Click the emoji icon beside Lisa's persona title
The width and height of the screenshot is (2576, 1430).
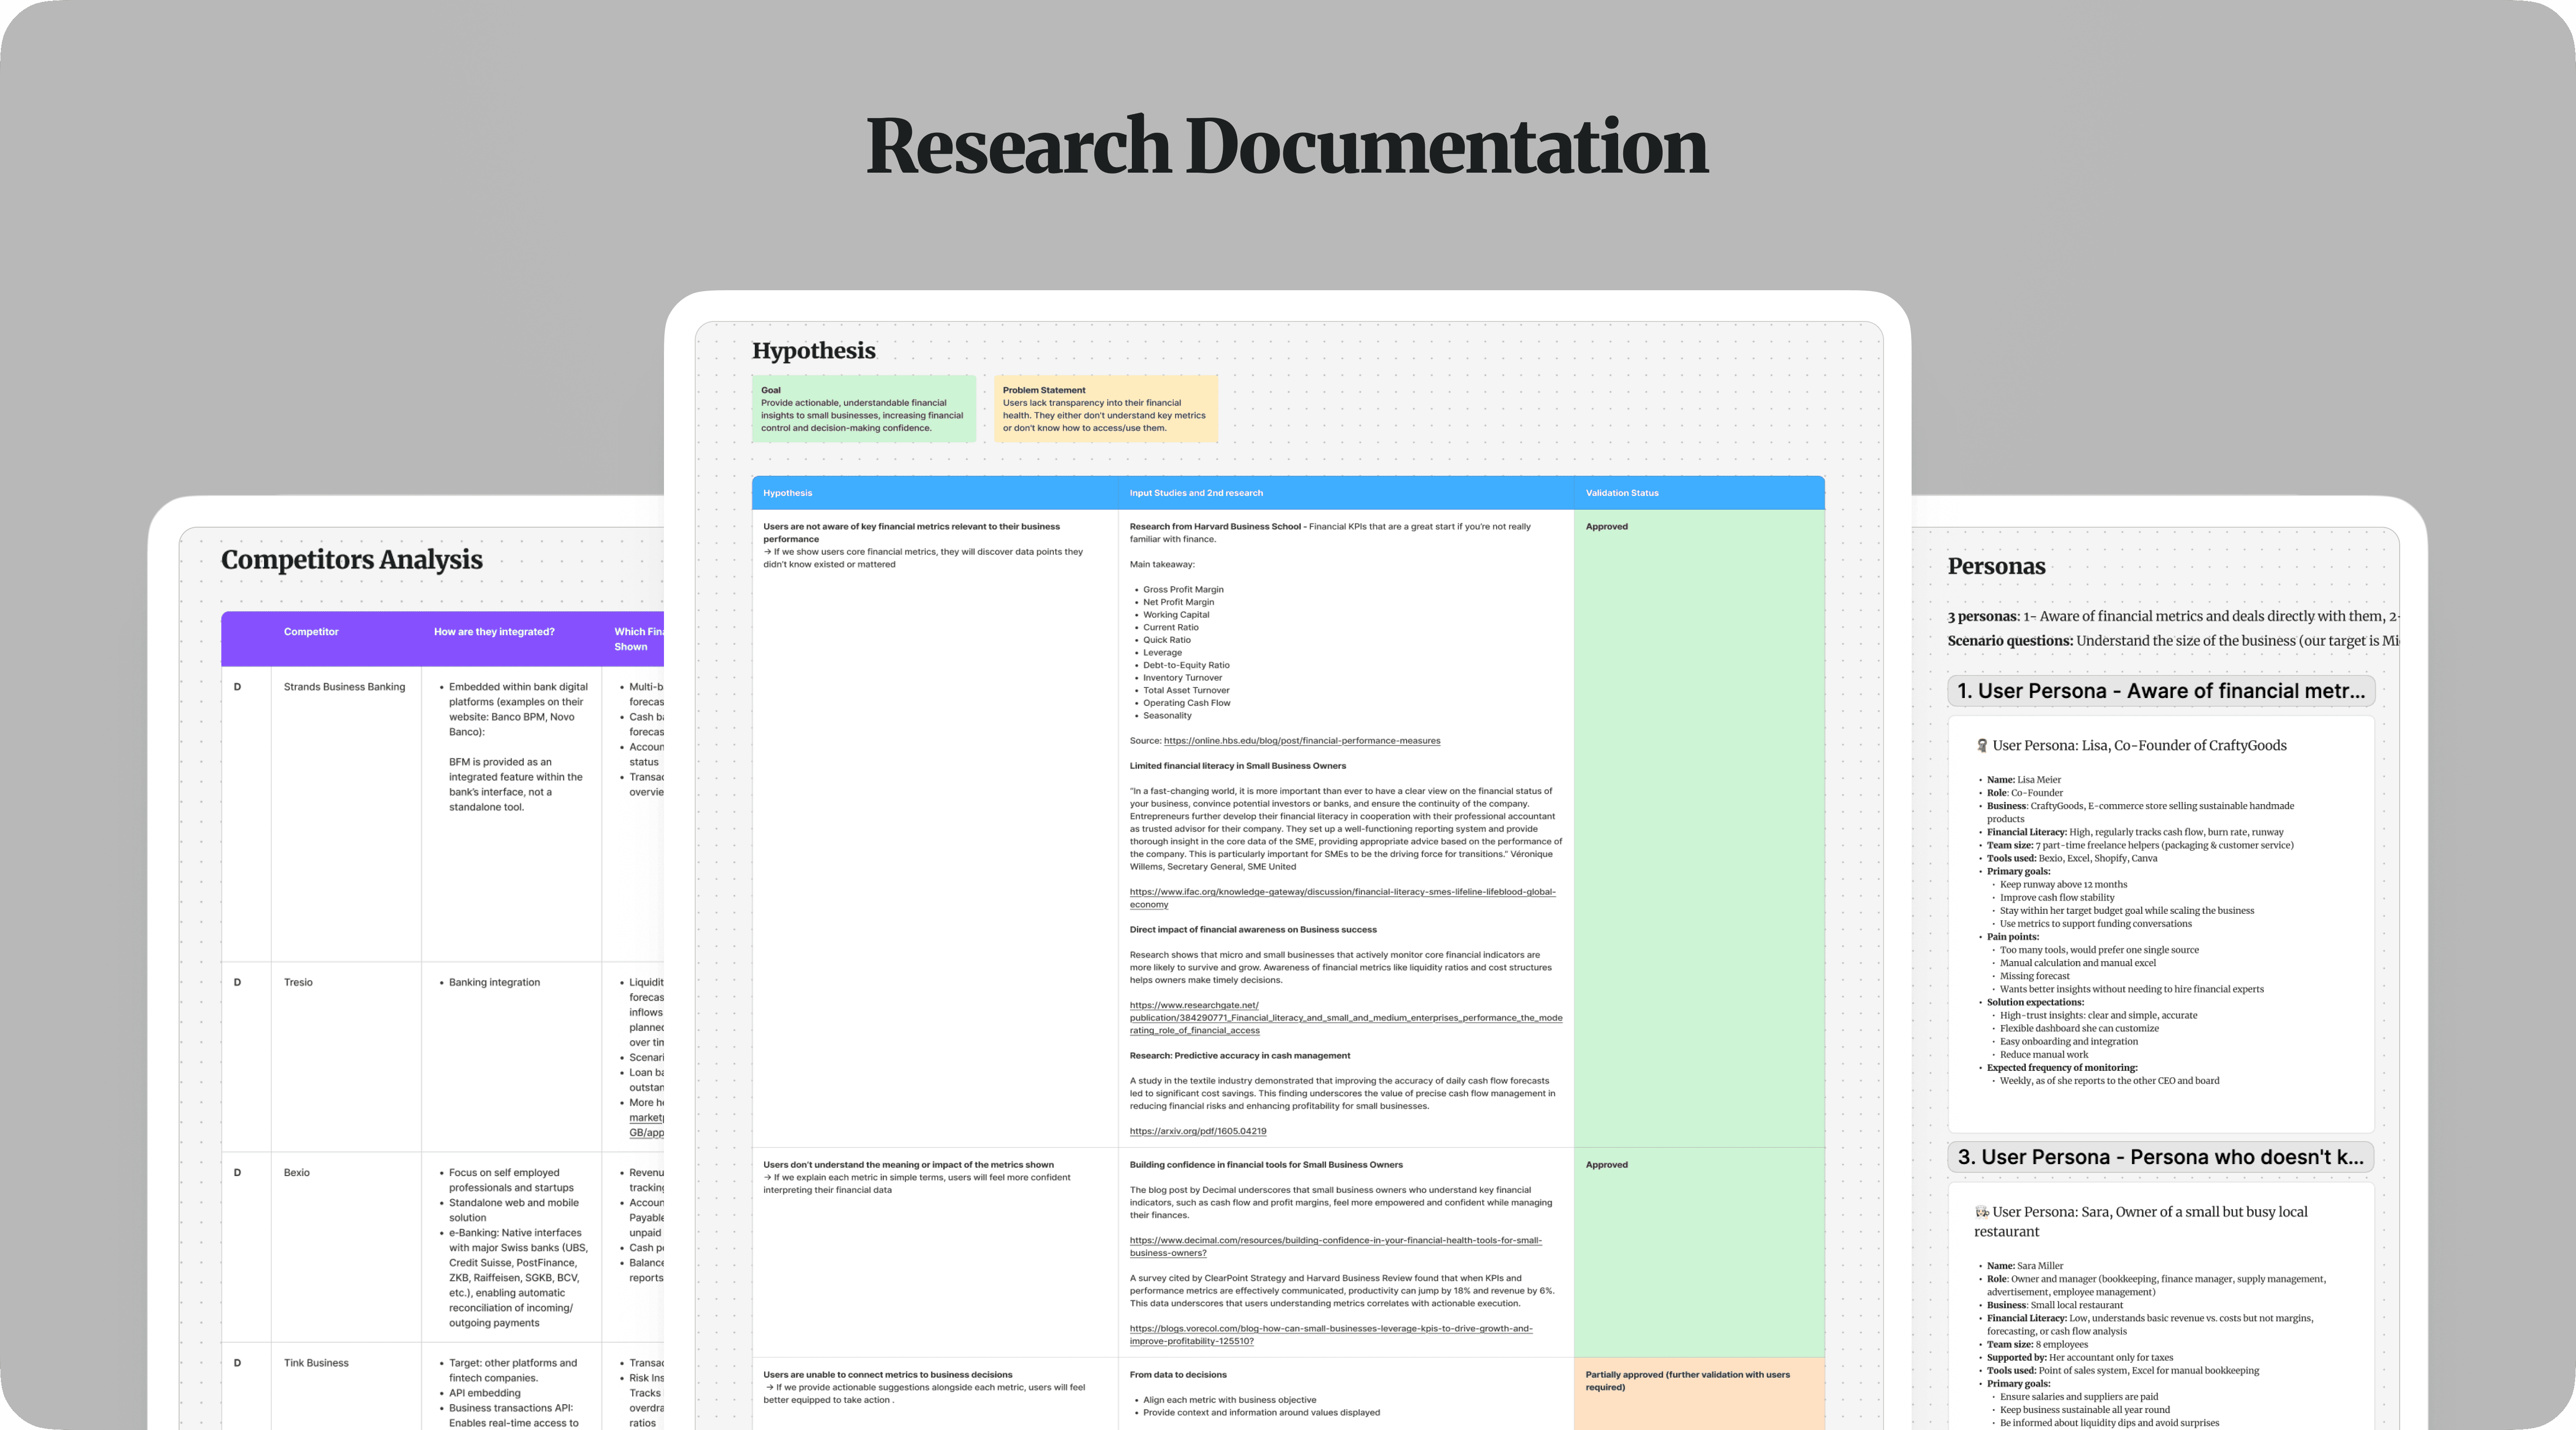1981,746
